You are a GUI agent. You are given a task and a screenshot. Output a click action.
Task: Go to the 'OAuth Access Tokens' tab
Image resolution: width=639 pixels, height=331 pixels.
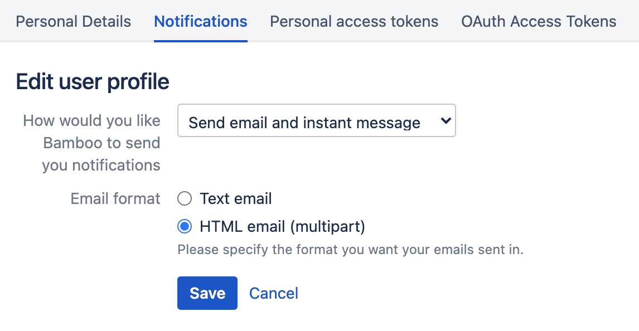pyautogui.click(x=538, y=21)
